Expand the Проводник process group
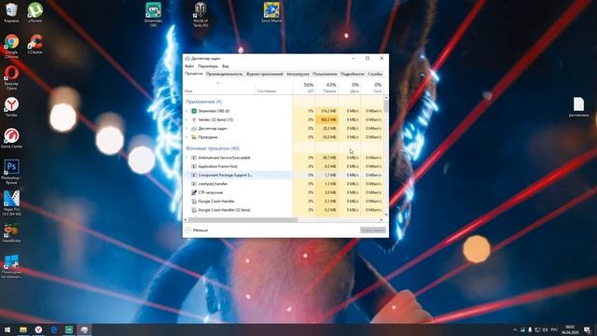597x336 pixels. click(187, 137)
